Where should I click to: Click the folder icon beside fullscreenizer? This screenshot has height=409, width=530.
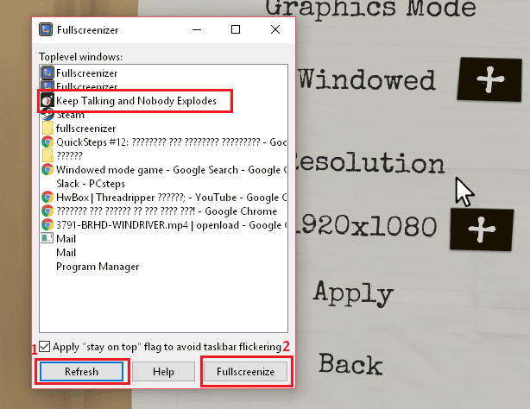coord(47,129)
